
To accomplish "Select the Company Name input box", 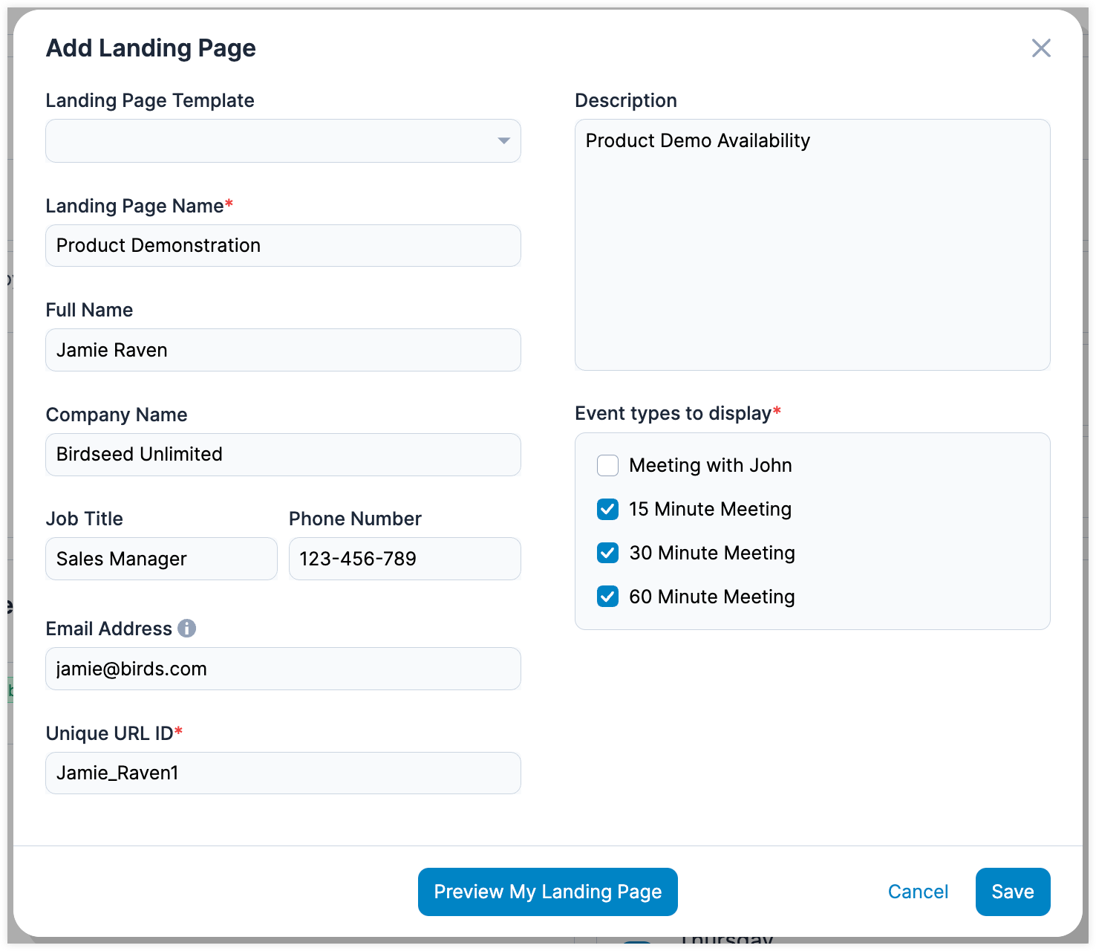I will 283,455.
